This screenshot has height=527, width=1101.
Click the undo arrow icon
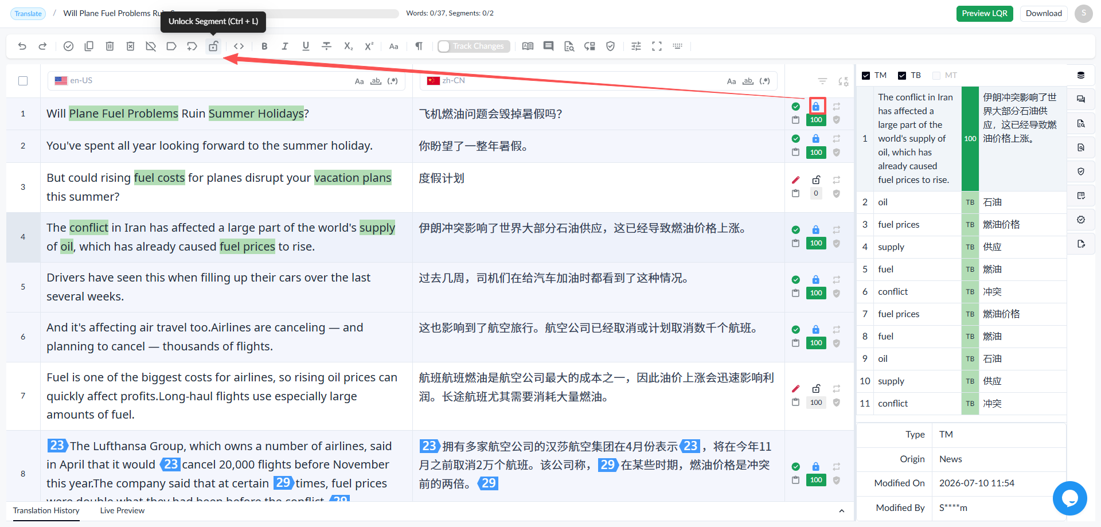pyautogui.click(x=22, y=46)
